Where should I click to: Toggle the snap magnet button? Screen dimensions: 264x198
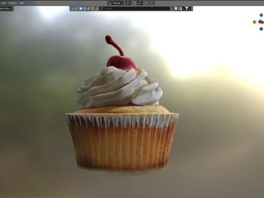135,3
